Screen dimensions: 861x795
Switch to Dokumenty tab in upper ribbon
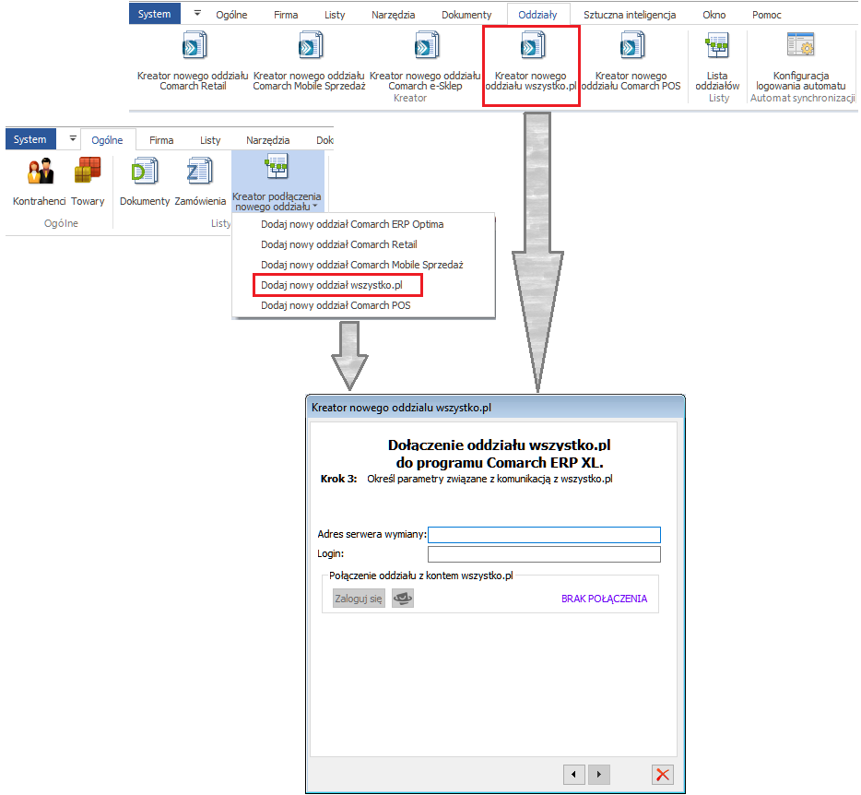(466, 15)
